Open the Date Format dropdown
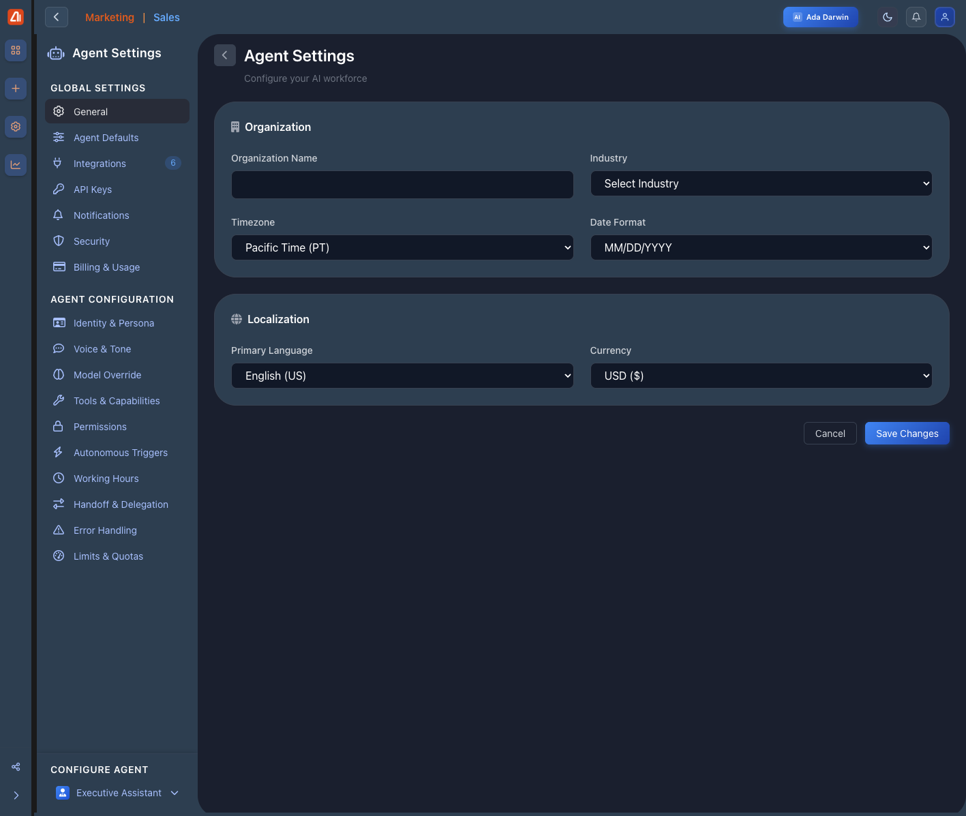The width and height of the screenshot is (966, 816). [x=761, y=247]
